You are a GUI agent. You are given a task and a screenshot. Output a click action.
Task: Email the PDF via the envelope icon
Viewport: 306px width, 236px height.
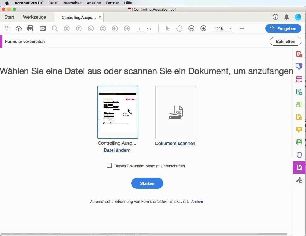42,28
